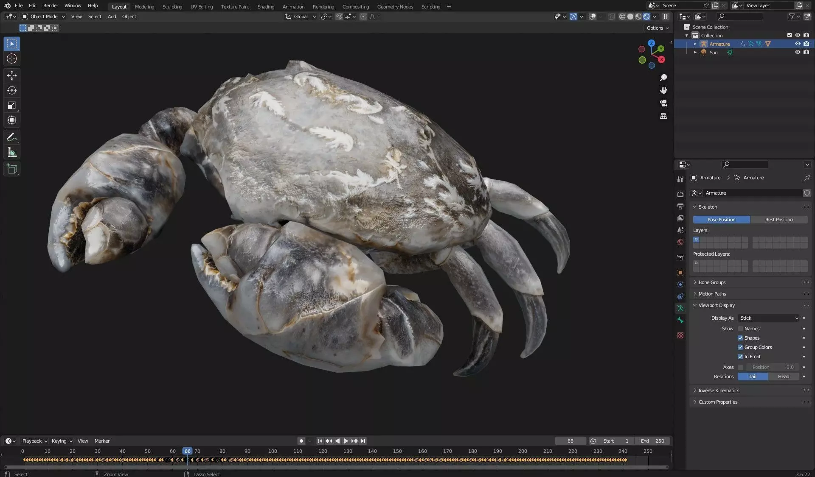Open the Global orientation dropdown
815x477 pixels.
tap(301, 17)
